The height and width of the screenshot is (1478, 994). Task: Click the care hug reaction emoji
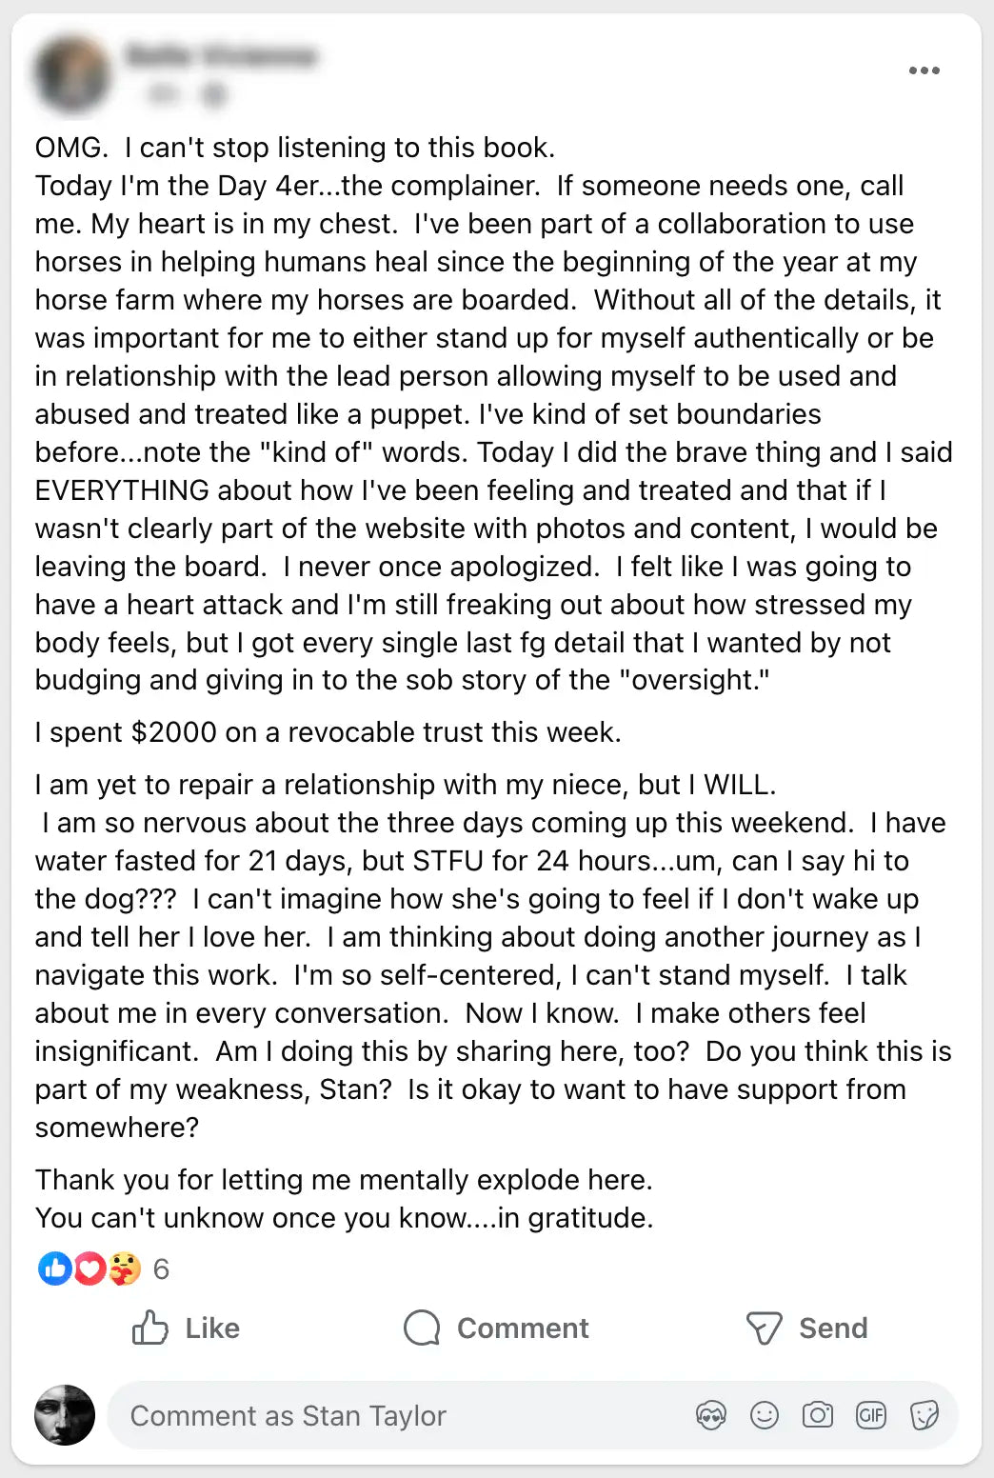(124, 1268)
